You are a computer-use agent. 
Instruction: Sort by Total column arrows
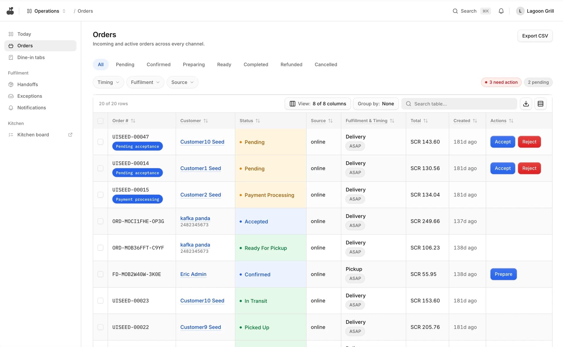tap(425, 121)
